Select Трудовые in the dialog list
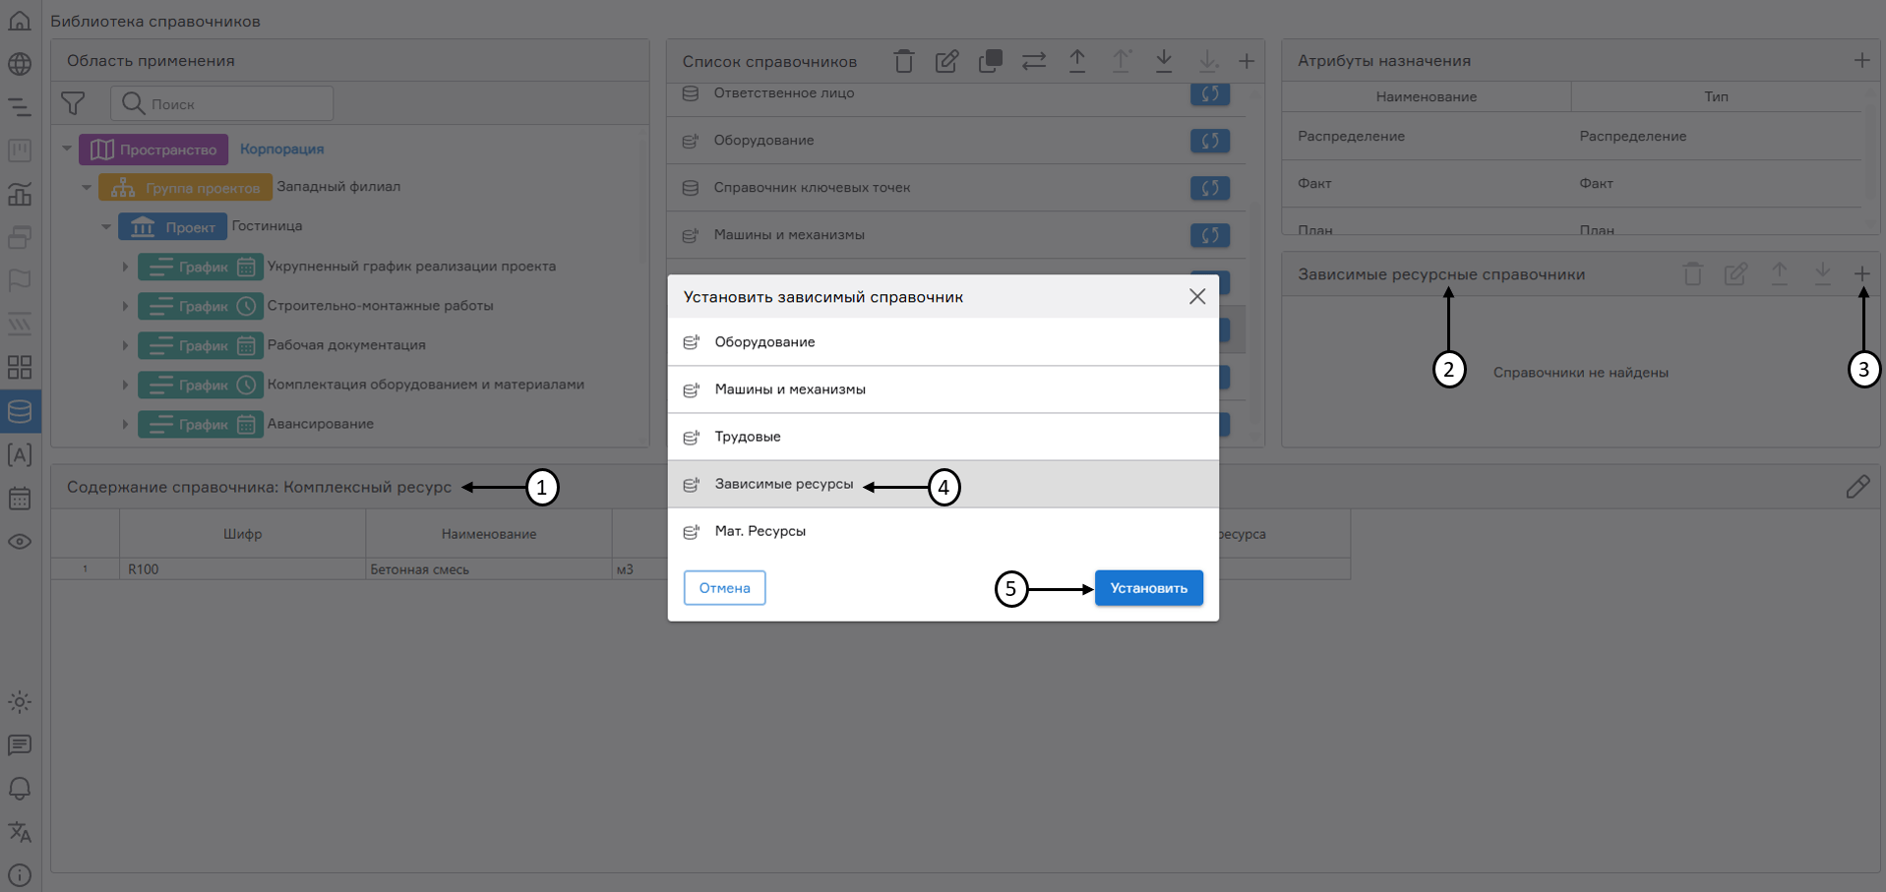1886x892 pixels. click(748, 437)
